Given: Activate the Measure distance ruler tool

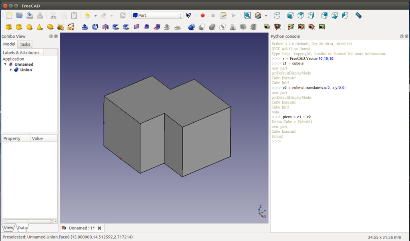Looking at the screenshot, I should (358, 16).
